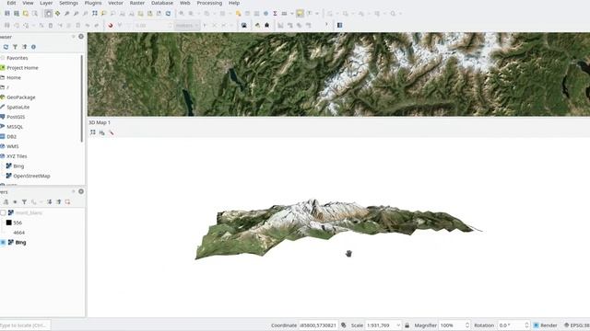Click the Browser panel vertical scrollbar

click(82, 98)
